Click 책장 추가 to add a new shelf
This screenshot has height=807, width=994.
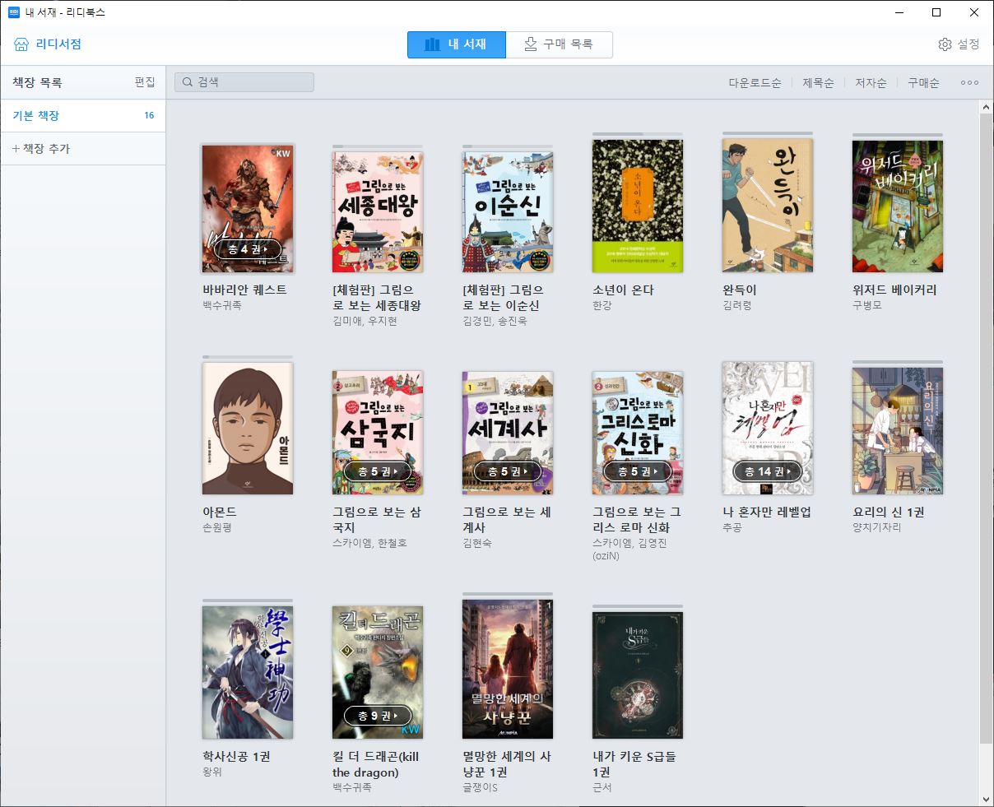43,148
